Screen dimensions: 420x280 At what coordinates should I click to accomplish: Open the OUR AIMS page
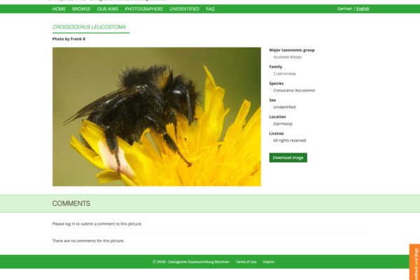point(108,9)
